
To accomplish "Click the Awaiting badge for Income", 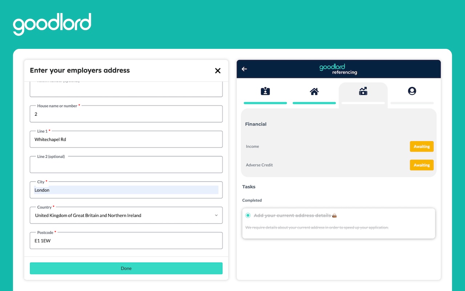I will click(x=422, y=147).
